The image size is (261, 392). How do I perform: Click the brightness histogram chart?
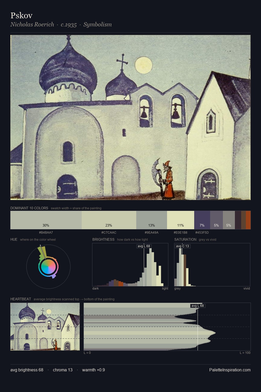click(130, 265)
